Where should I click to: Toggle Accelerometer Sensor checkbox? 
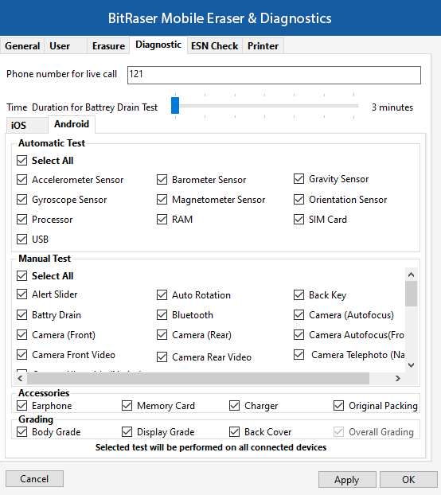click(x=21, y=180)
